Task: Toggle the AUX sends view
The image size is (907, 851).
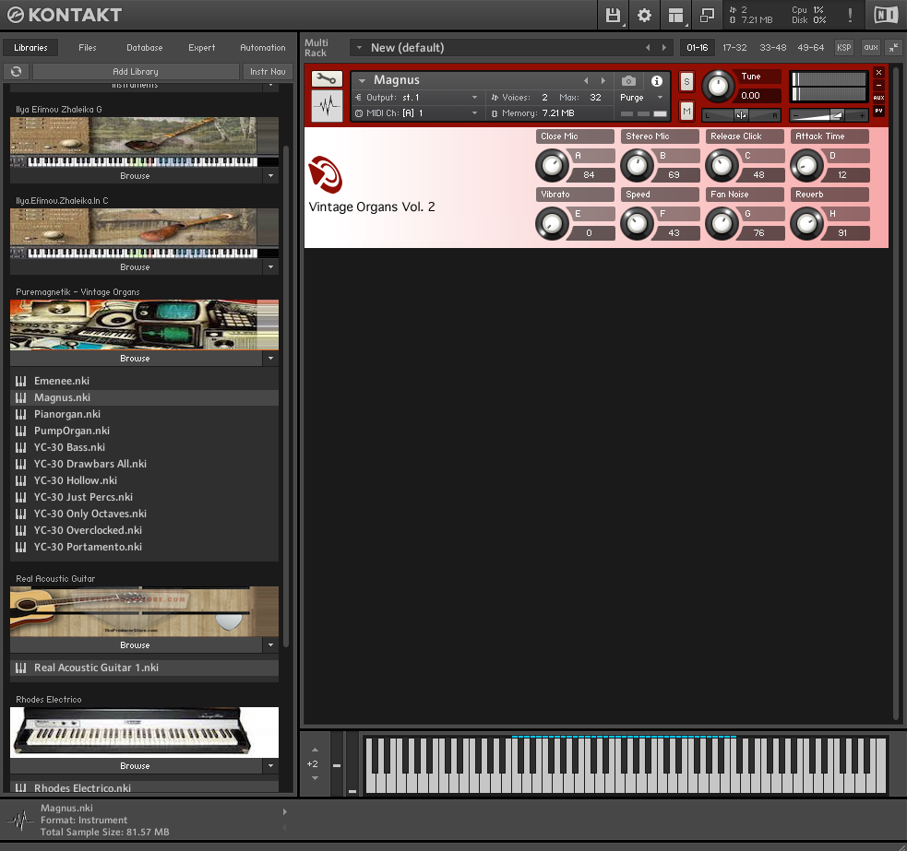Action: point(878,98)
